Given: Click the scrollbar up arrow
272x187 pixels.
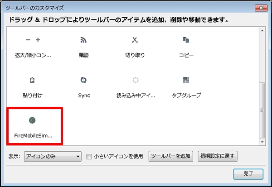Looking at the screenshot, I should [x=262, y=31].
